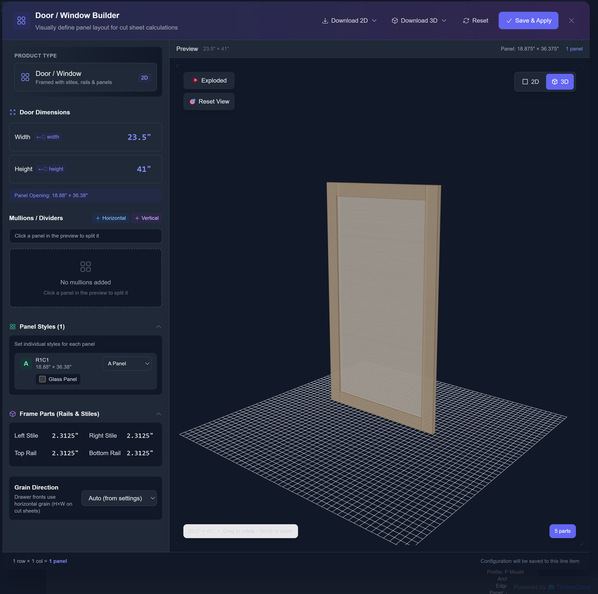Collapse the Panel Styles section
This screenshot has width=598, height=594.
tap(158, 327)
